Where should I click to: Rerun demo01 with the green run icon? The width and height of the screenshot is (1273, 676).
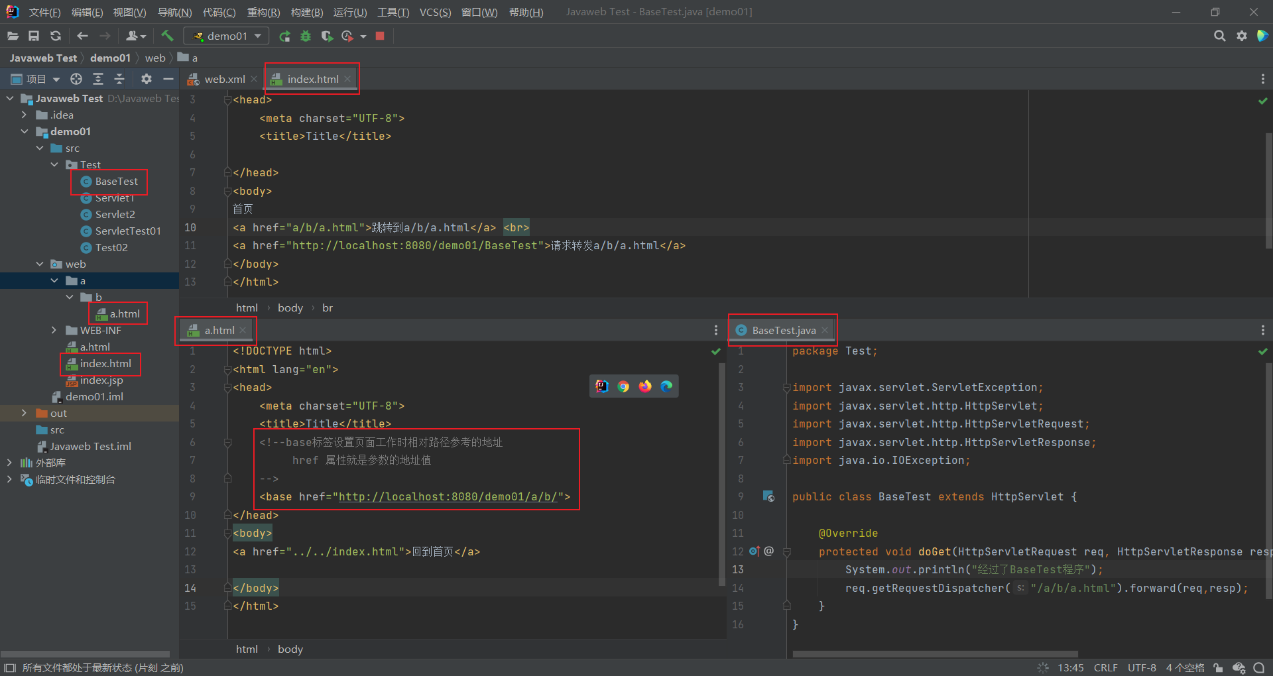tap(285, 36)
